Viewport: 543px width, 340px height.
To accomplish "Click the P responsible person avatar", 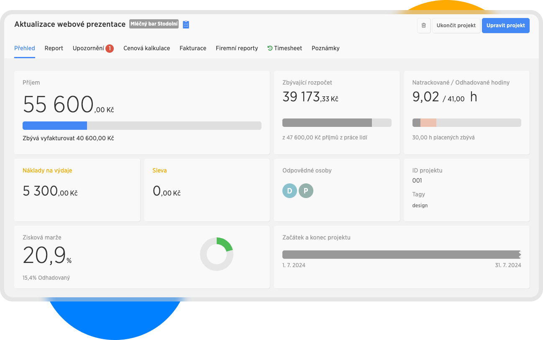I will coord(306,191).
